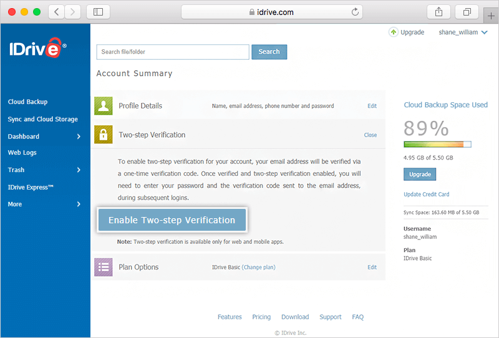Click the Two-step Verification lock icon
The width and height of the screenshot is (499, 338).
click(104, 135)
